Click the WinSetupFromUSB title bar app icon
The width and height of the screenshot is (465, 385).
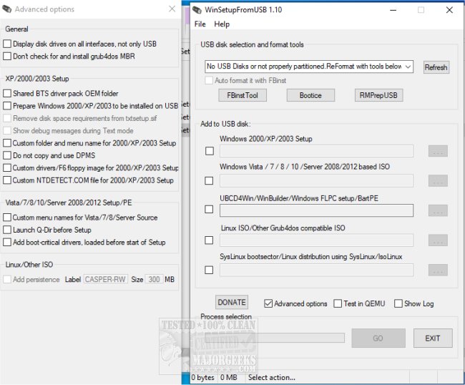(197, 10)
